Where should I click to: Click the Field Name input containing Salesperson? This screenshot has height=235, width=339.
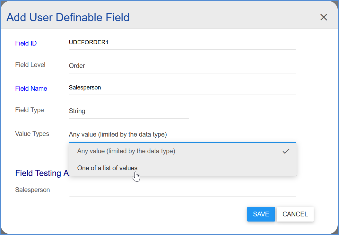[182, 87]
